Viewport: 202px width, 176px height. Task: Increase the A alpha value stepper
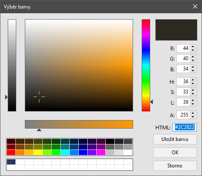coord(193,113)
